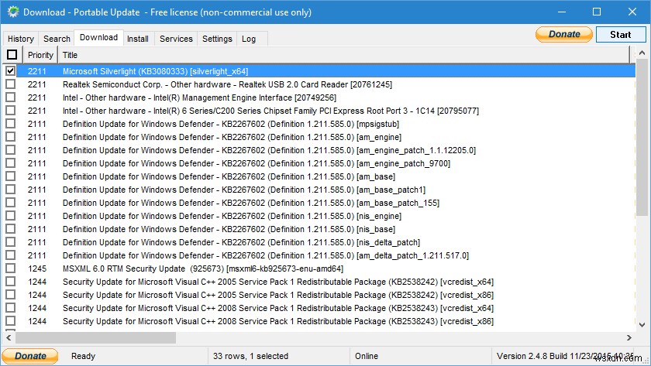The height and width of the screenshot is (366, 651).
Task: Open the Settings tab
Action: (x=217, y=39)
